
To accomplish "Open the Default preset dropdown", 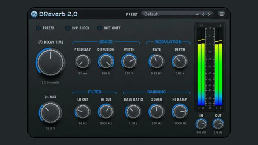I will [177, 14].
